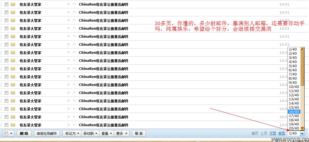Viewport: 309px width, 142px height.
Task: Select page 4/40 in the dropdown list
Action: click(294, 62)
